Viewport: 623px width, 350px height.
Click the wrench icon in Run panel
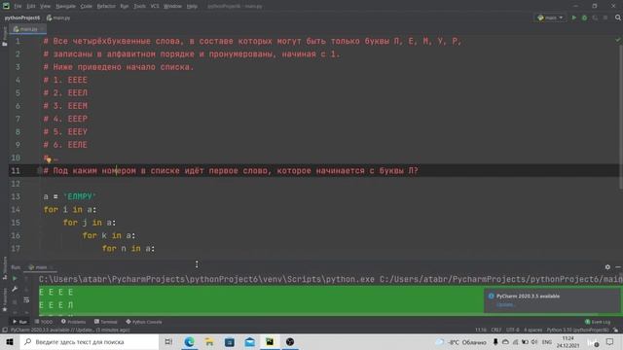click(15, 289)
